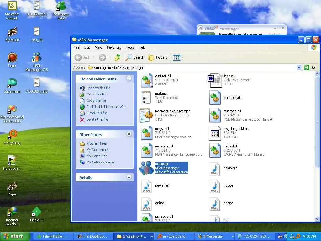
Task: Select the Pego desktop shortcut
Action: [x=12, y=60]
